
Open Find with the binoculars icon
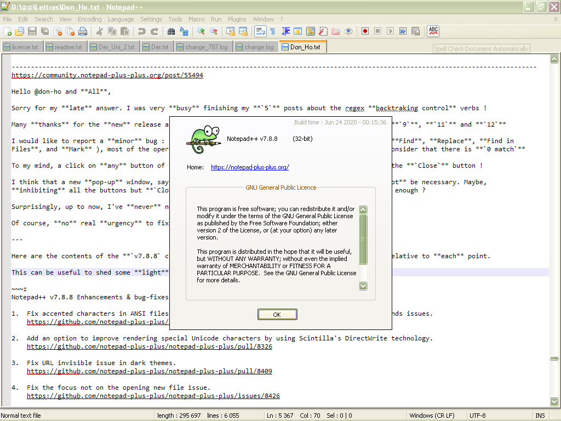point(171,31)
